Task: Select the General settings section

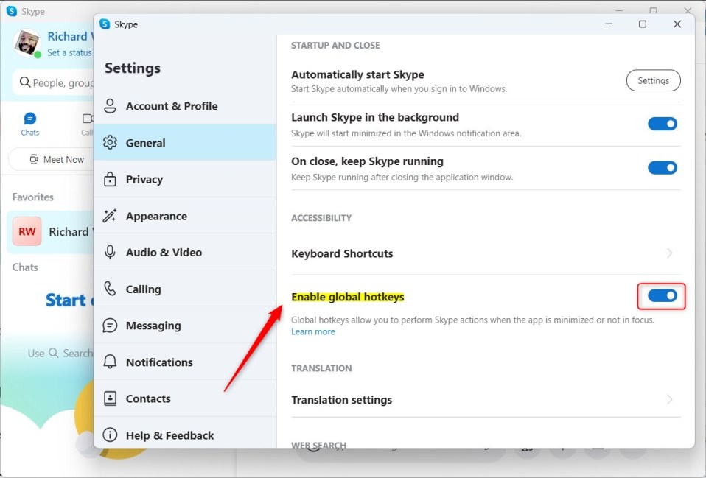Action: 185,142
